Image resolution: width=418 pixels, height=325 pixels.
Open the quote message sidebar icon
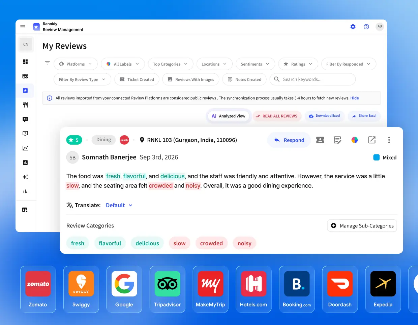point(25,119)
